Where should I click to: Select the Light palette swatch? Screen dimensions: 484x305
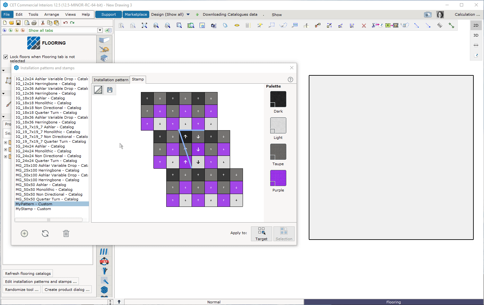pos(278,125)
